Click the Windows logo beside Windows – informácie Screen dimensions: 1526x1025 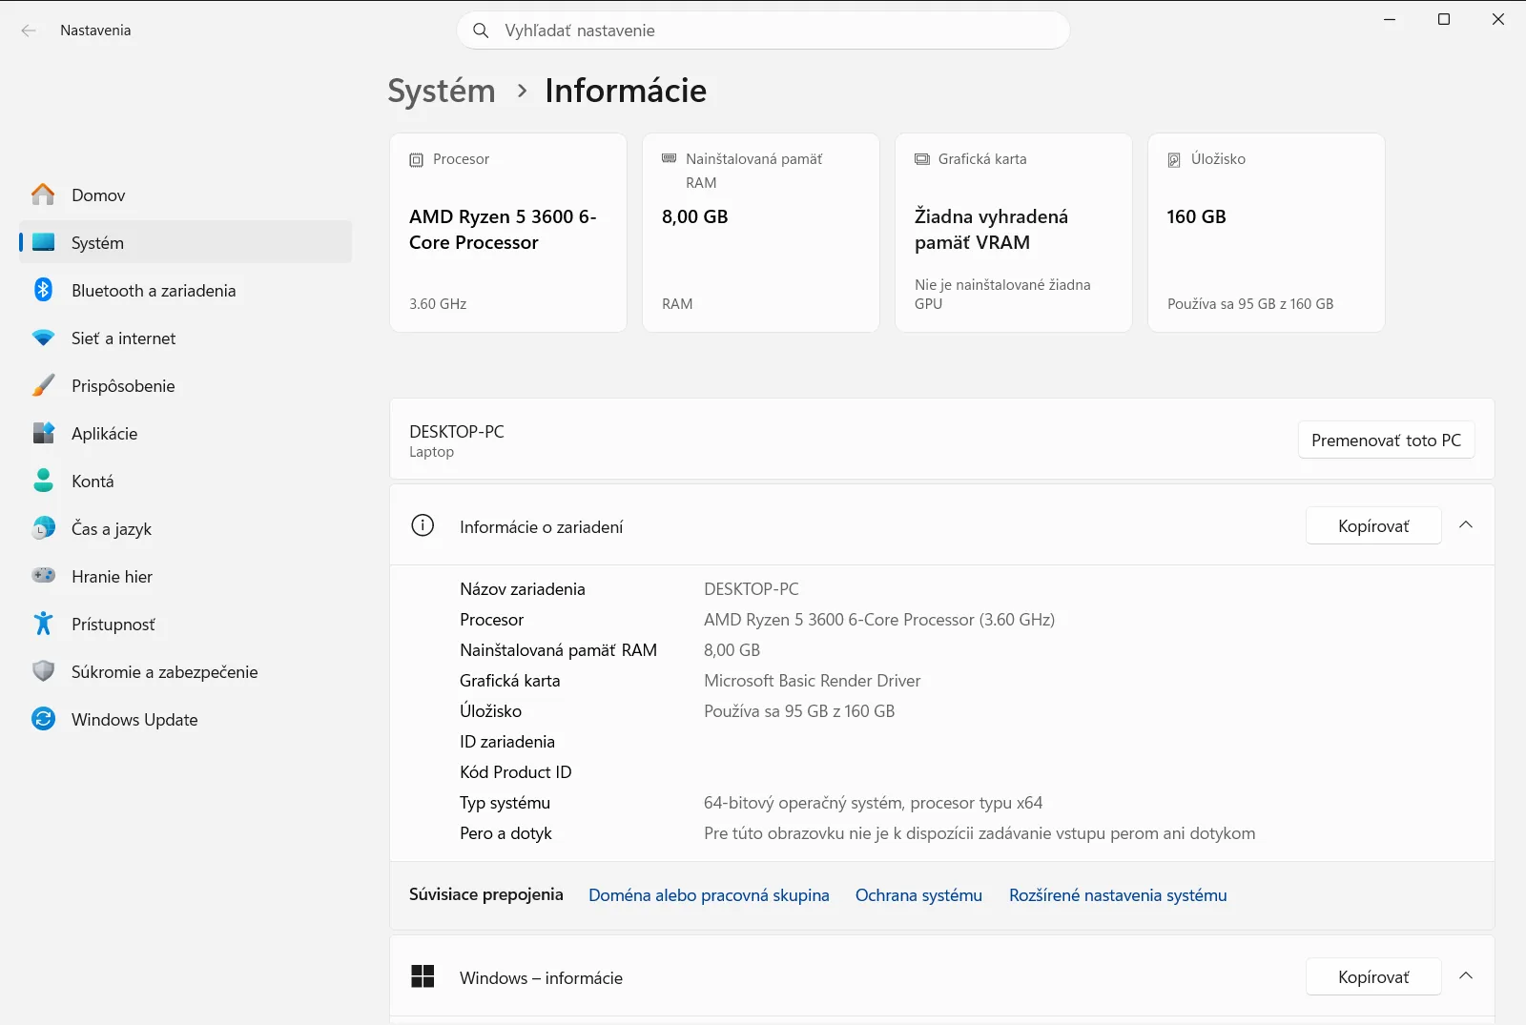(423, 976)
